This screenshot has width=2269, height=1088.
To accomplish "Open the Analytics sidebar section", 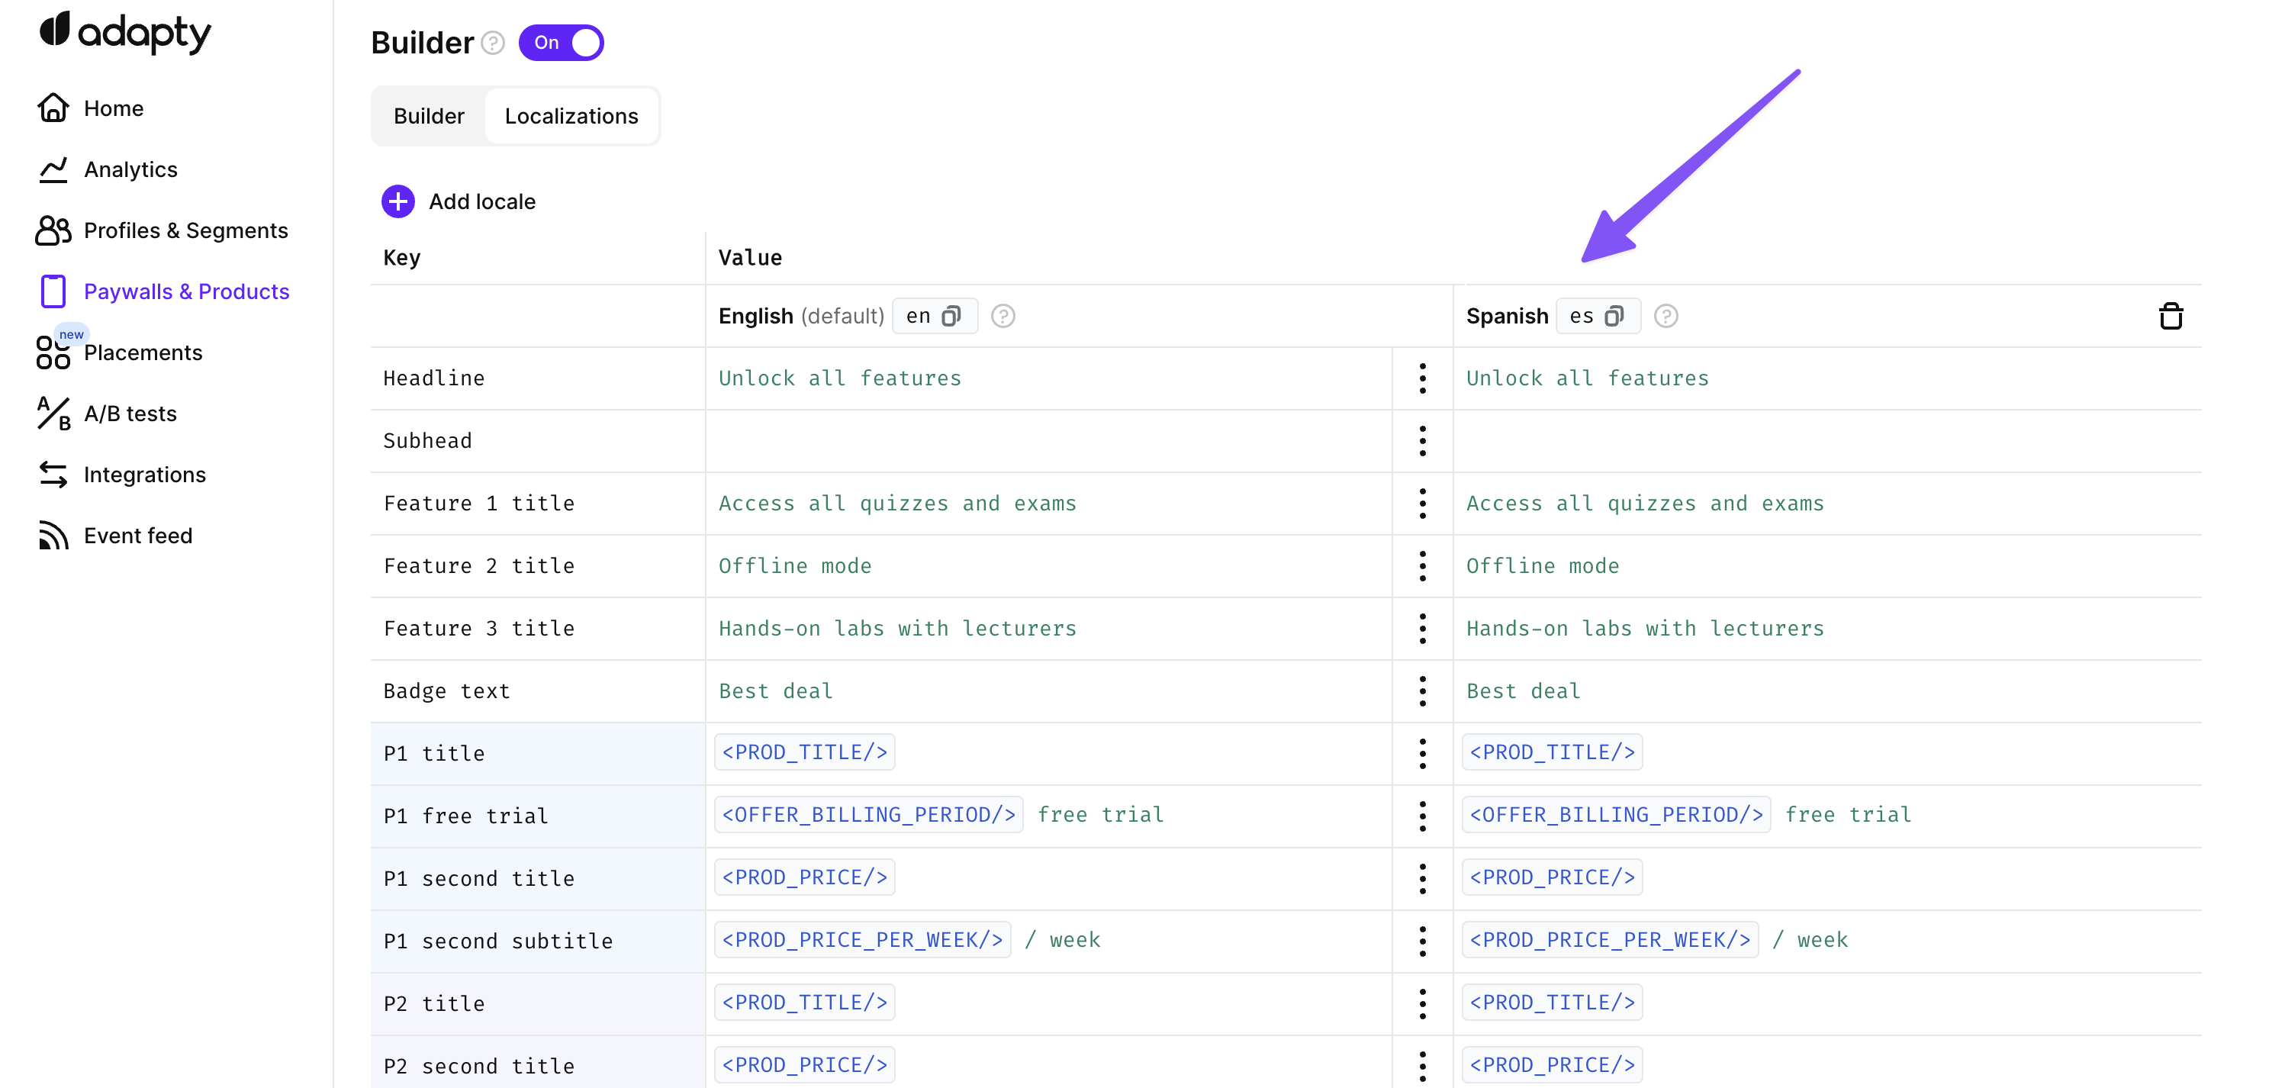I will pos(130,169).
